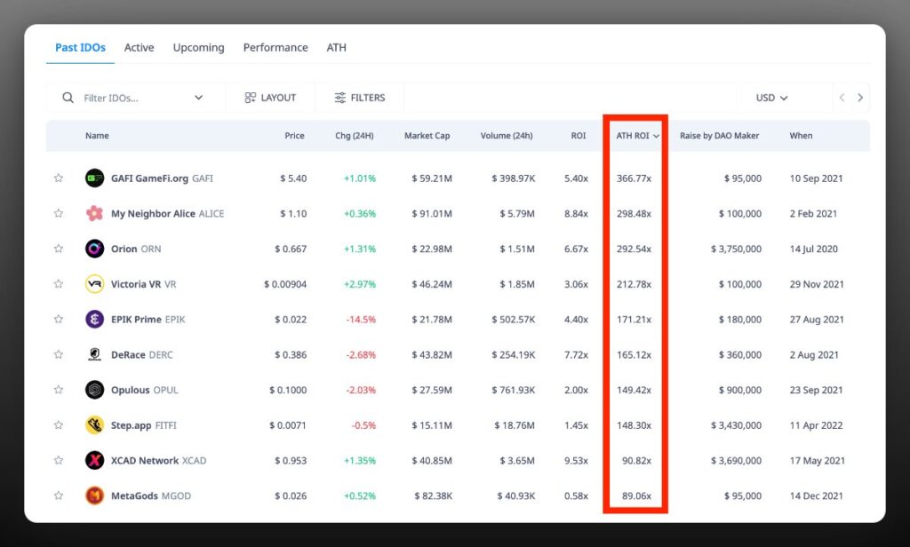This screenshot has width=910, height=547.
Task: Open the Victoria VR project name
Action: [136, 284]
